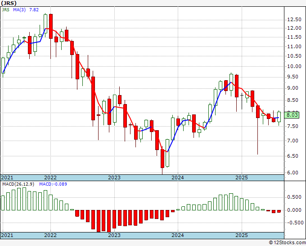The height and width of the screenshot is (246, 306).
Task: Click 2022 on the price chart timeline
Action: click(x=50, y=178)
